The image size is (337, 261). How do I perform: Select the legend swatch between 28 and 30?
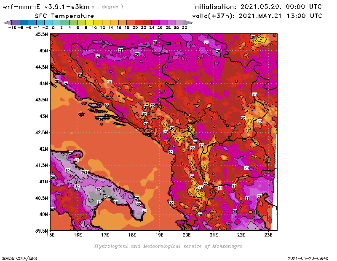pyautogui.click(x=172, y=22)
